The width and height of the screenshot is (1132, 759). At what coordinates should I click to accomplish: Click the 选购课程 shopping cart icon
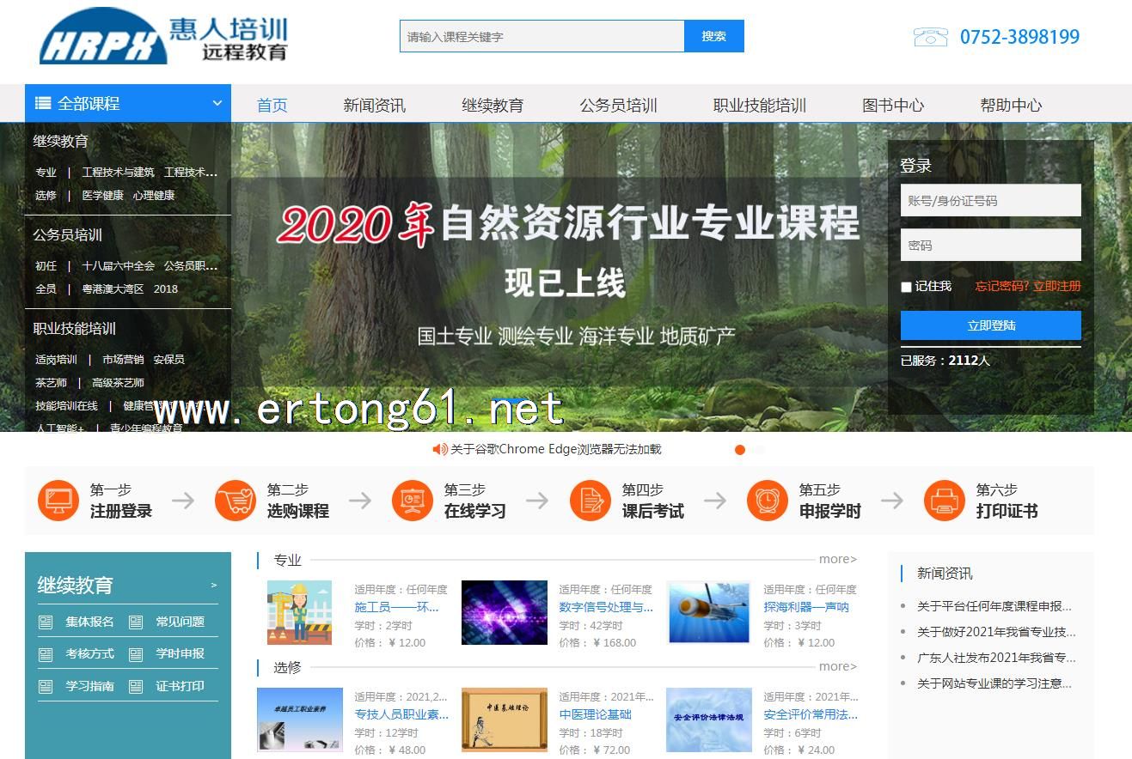pyautogui.click(x=236, y=501)
